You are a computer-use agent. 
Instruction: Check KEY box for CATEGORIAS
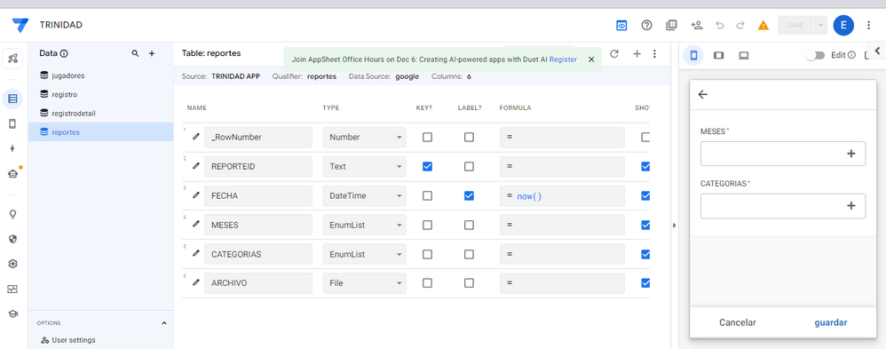[427, 254]
